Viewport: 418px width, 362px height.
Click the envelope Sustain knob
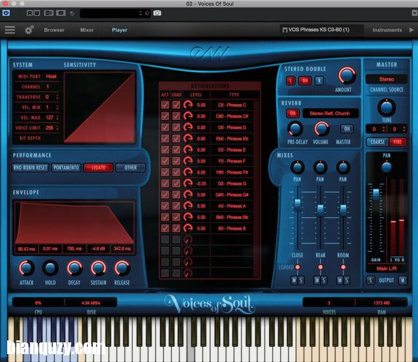coord(99,268)
